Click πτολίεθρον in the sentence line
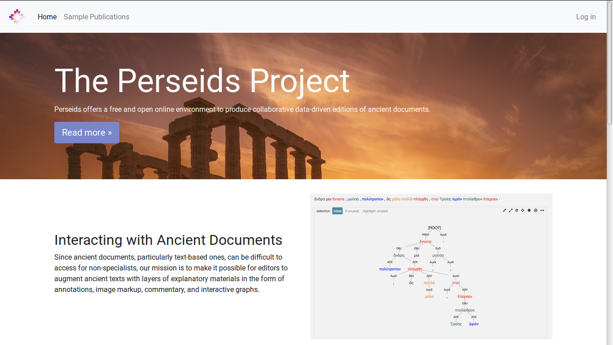This screenshot has height=345, width=613. point(473,199)
